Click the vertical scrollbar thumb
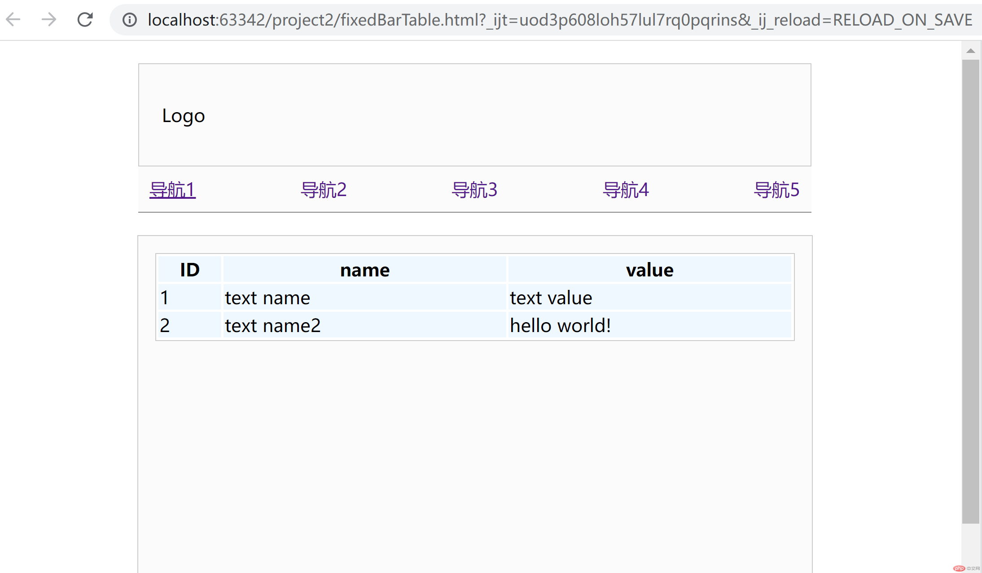The image size is (982, 573). (x=971, y=292)
